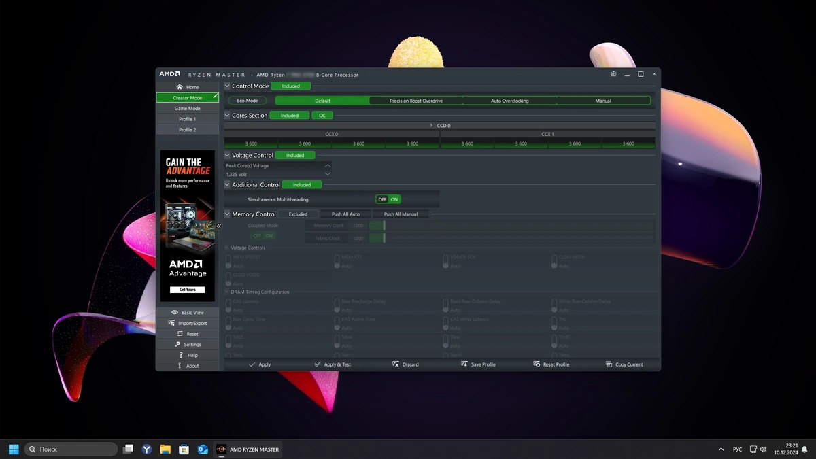This screenshot has height=459, width=816.
Task: Click Excluded button for Memory Control
Action: coord(298,214)
